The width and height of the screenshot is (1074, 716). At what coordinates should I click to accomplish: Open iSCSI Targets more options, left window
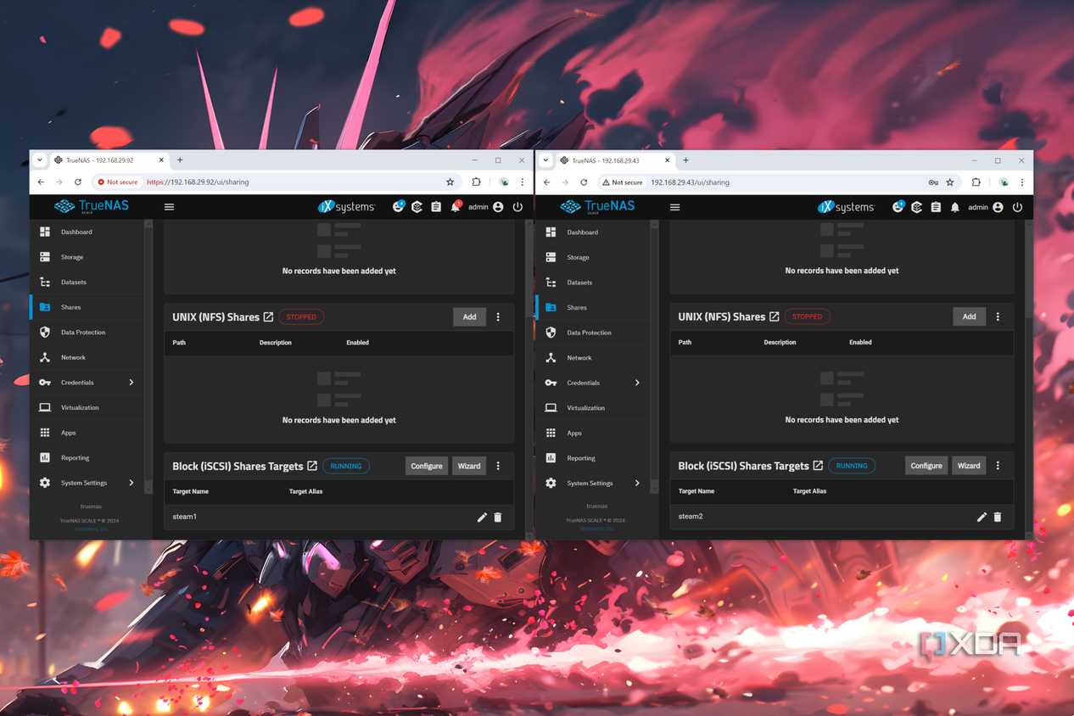pos(498,466)
